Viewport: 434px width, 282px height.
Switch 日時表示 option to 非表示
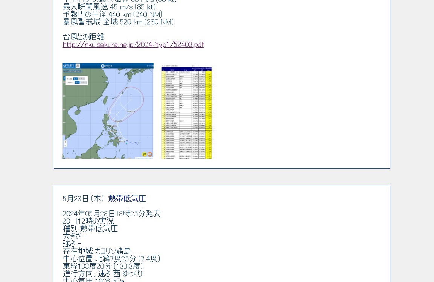point(83,82)
